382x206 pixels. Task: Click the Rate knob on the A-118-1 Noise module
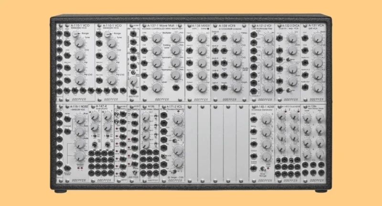click(x=80, y=144)
